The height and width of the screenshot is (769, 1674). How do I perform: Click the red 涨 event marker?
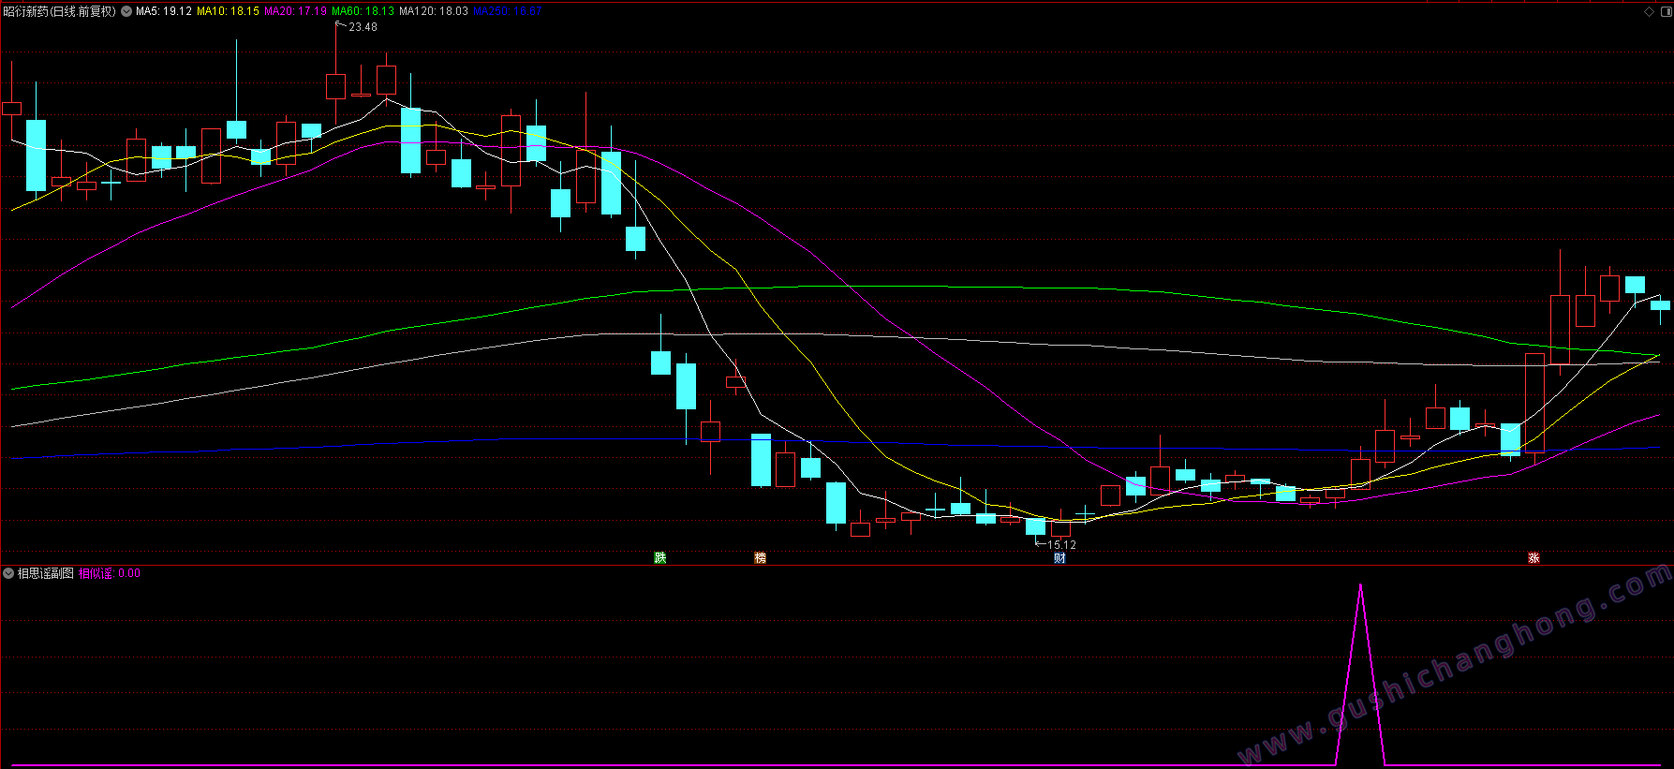1534,557
